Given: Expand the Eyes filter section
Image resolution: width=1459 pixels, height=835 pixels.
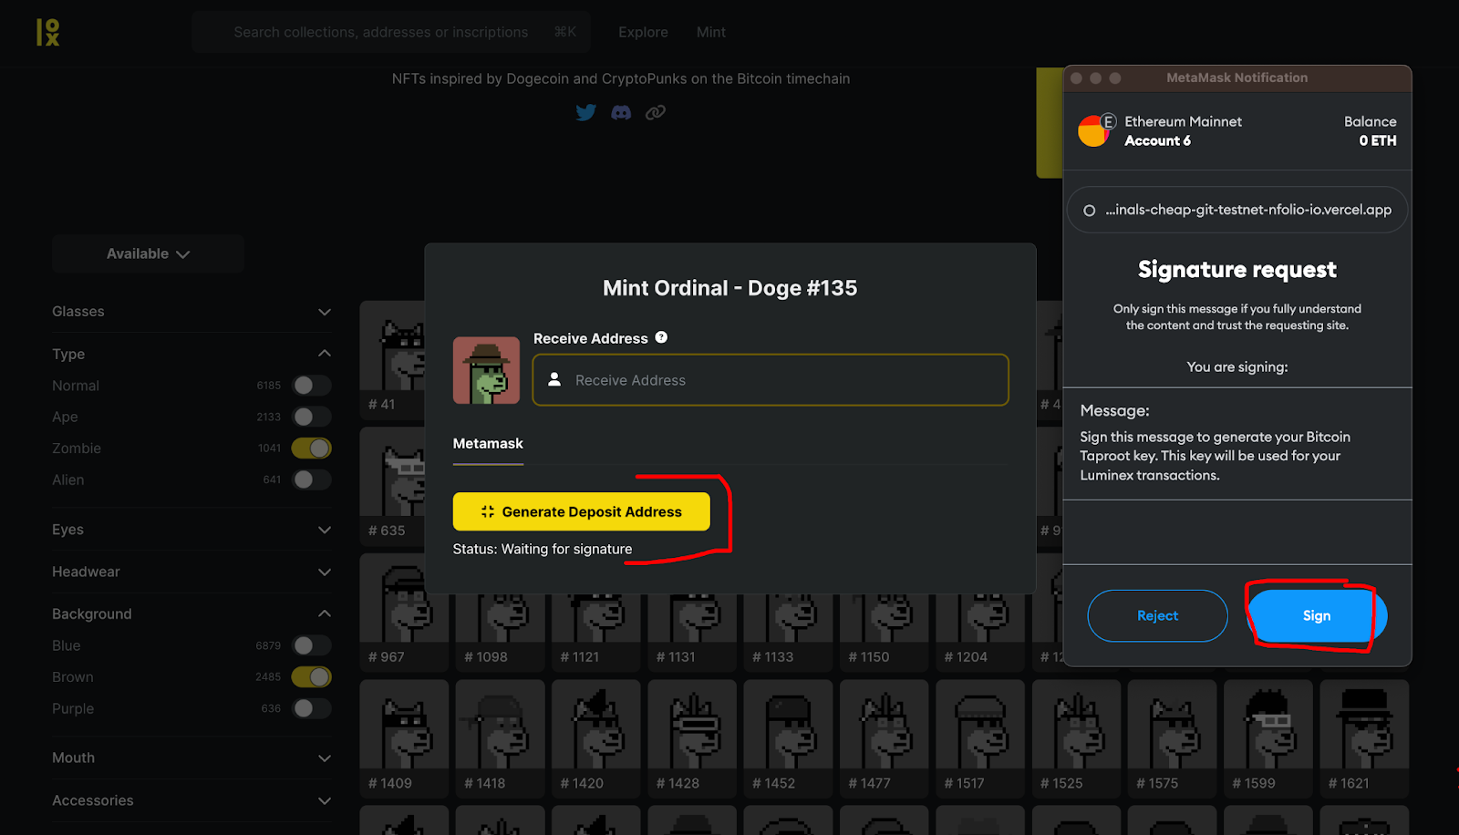Looking at the screenshot, I should click(191, 530).
